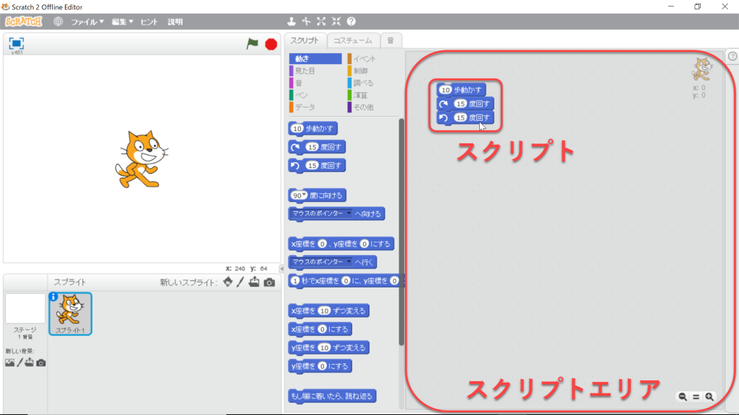Screen dimensions: 739x415
Task: Select the スプライト1 sprite thumbnail
Action: pos(70,313)
